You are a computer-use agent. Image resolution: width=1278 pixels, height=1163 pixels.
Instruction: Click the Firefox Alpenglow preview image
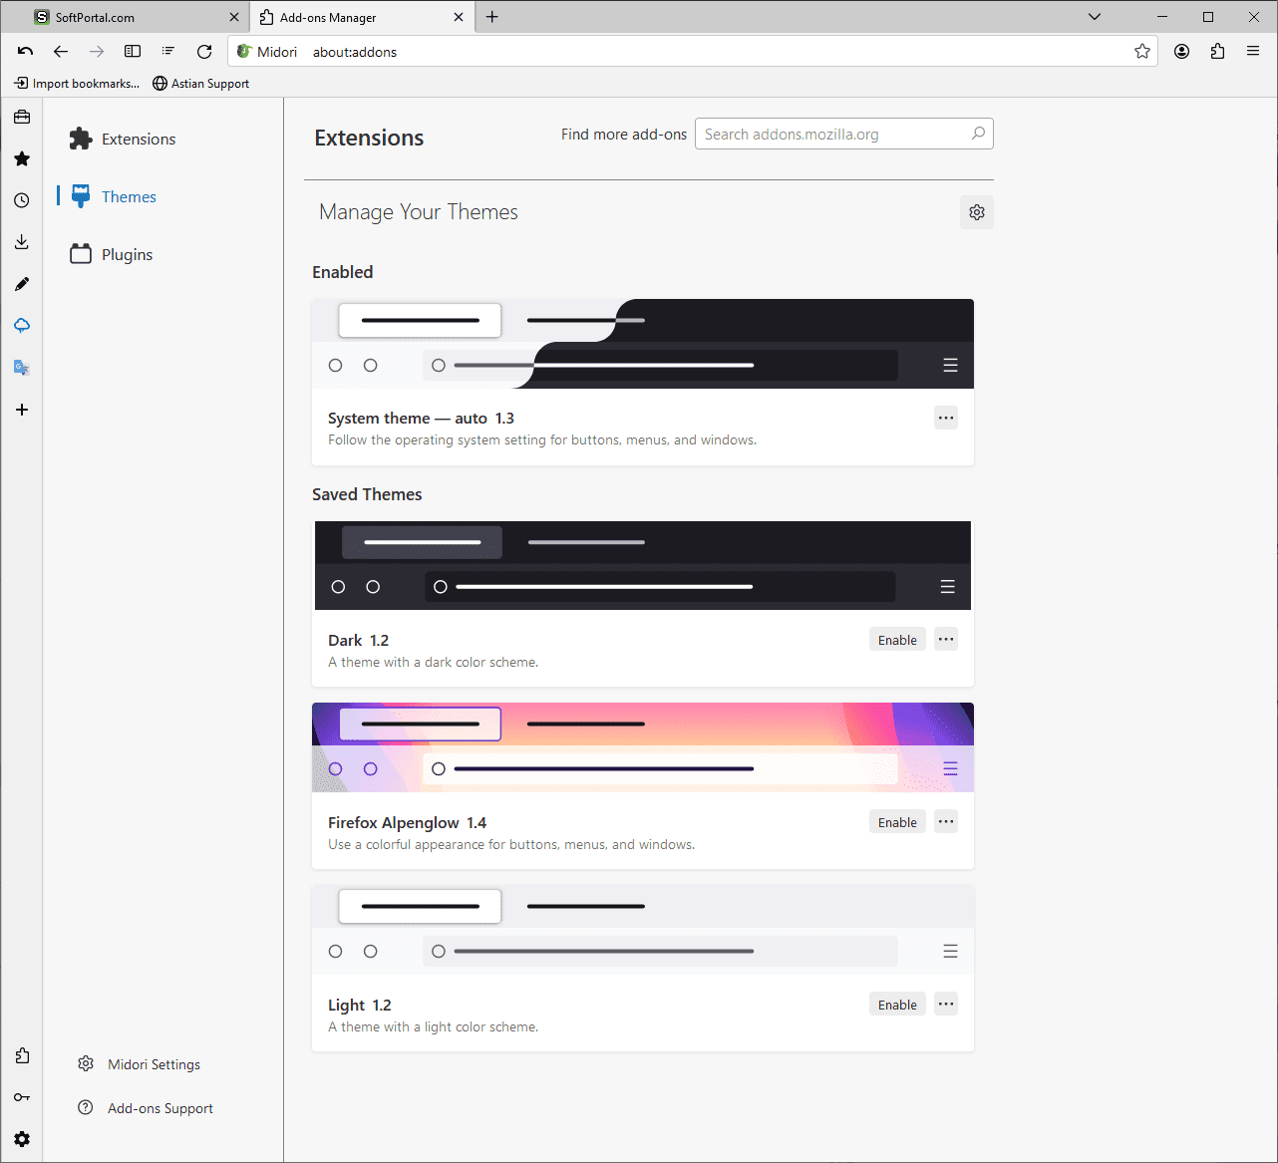click(x=643, y=747)
